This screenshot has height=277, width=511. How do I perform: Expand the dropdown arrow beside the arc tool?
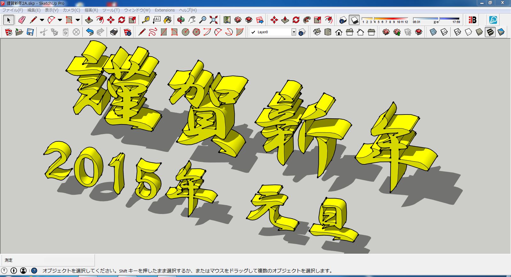(x=60, y=20)
